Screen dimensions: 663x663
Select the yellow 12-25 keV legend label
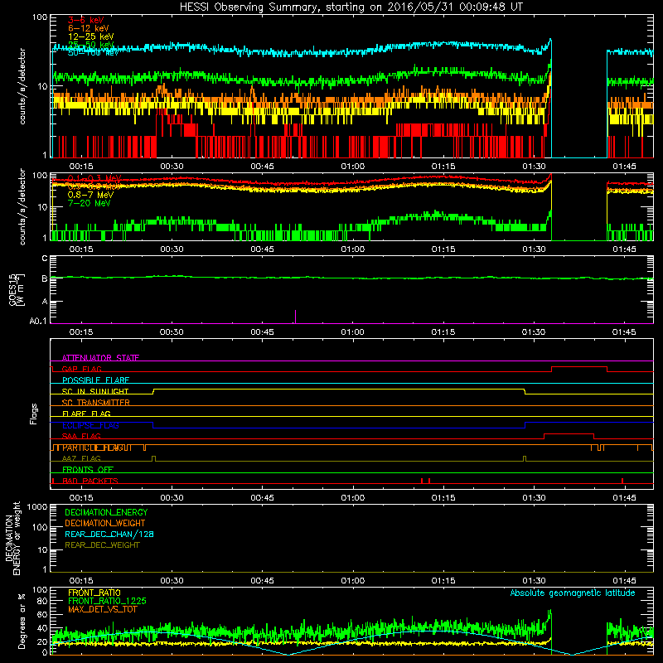point(91,36)
